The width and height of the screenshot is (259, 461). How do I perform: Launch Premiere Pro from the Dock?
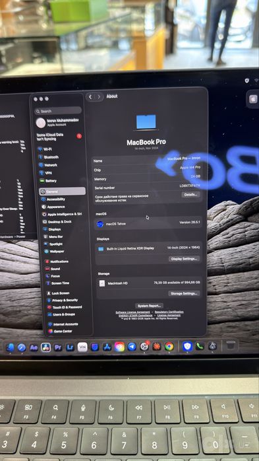[x=58, y=347]
